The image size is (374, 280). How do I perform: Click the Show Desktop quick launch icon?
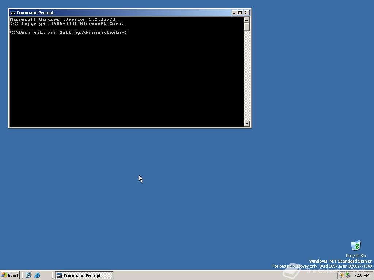(x=28, y=275)
